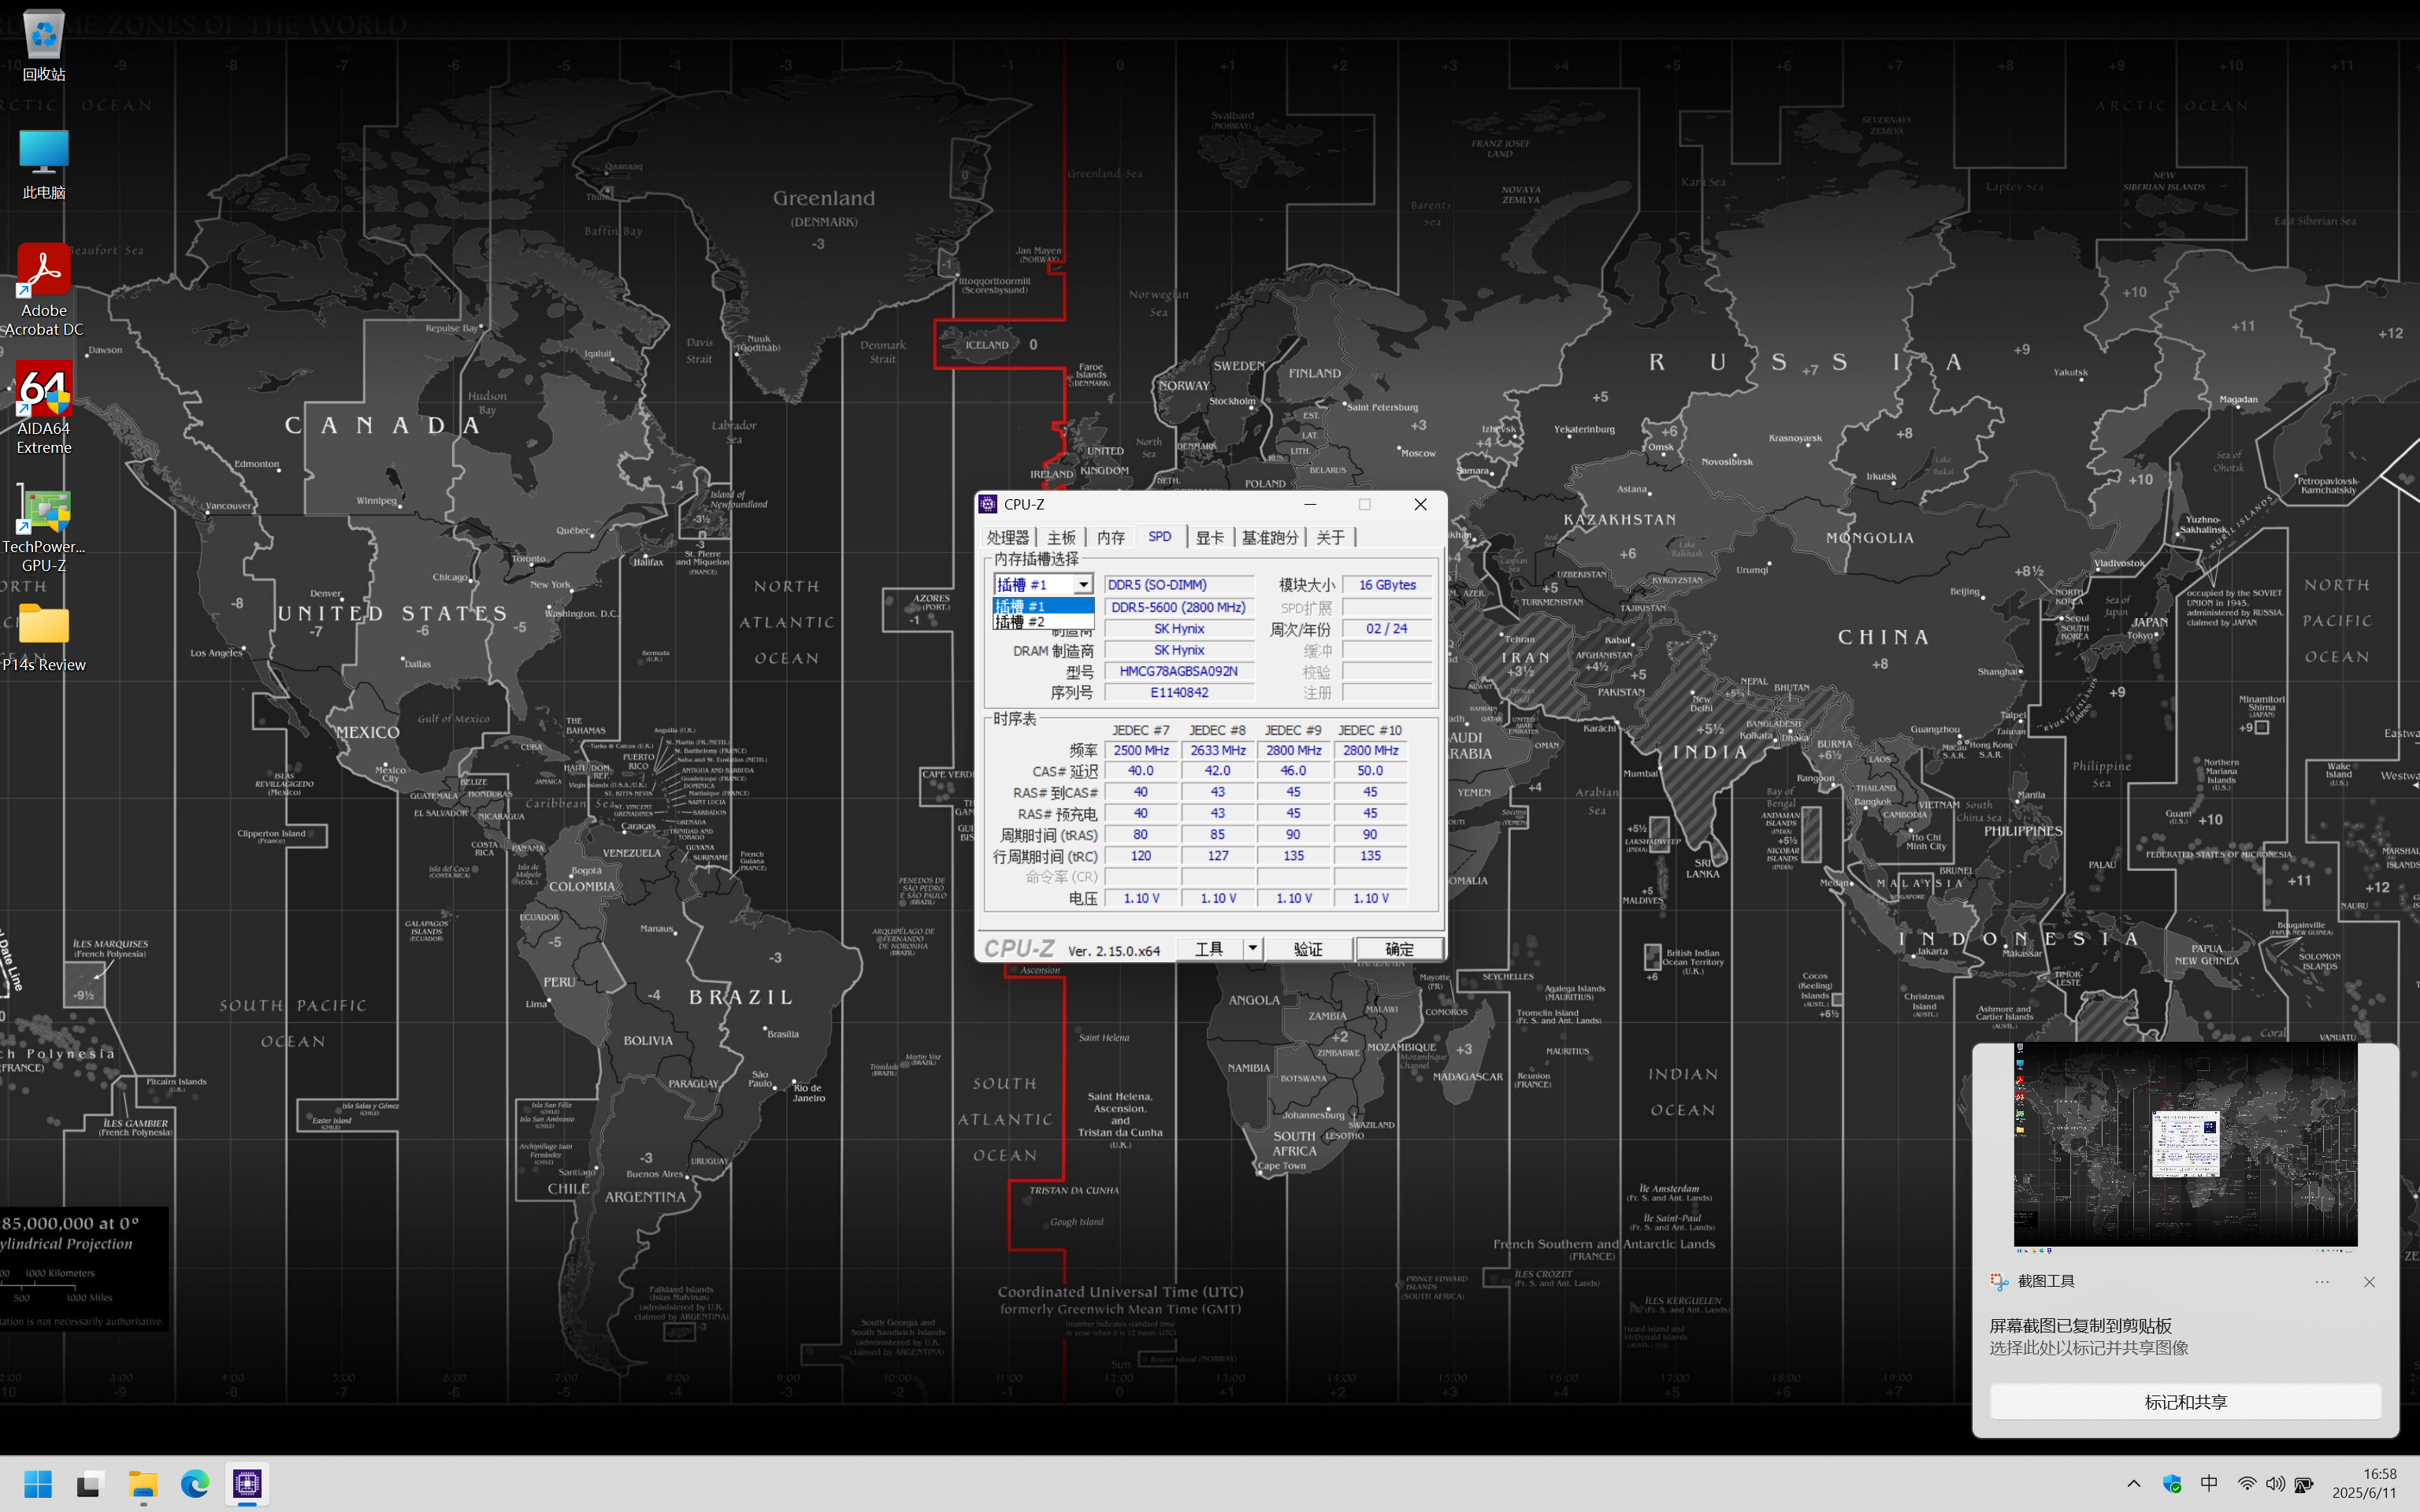Choose 插槽 #2 from the dropdown list

1043,622
